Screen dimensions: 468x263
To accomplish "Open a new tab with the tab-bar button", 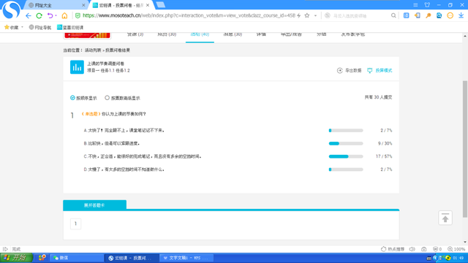I will 161,5.
